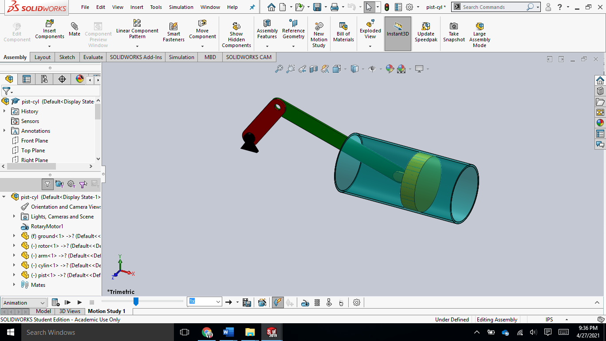Expand the Mates folder in motion tree

pyautogui.click(x=14, y=285)
